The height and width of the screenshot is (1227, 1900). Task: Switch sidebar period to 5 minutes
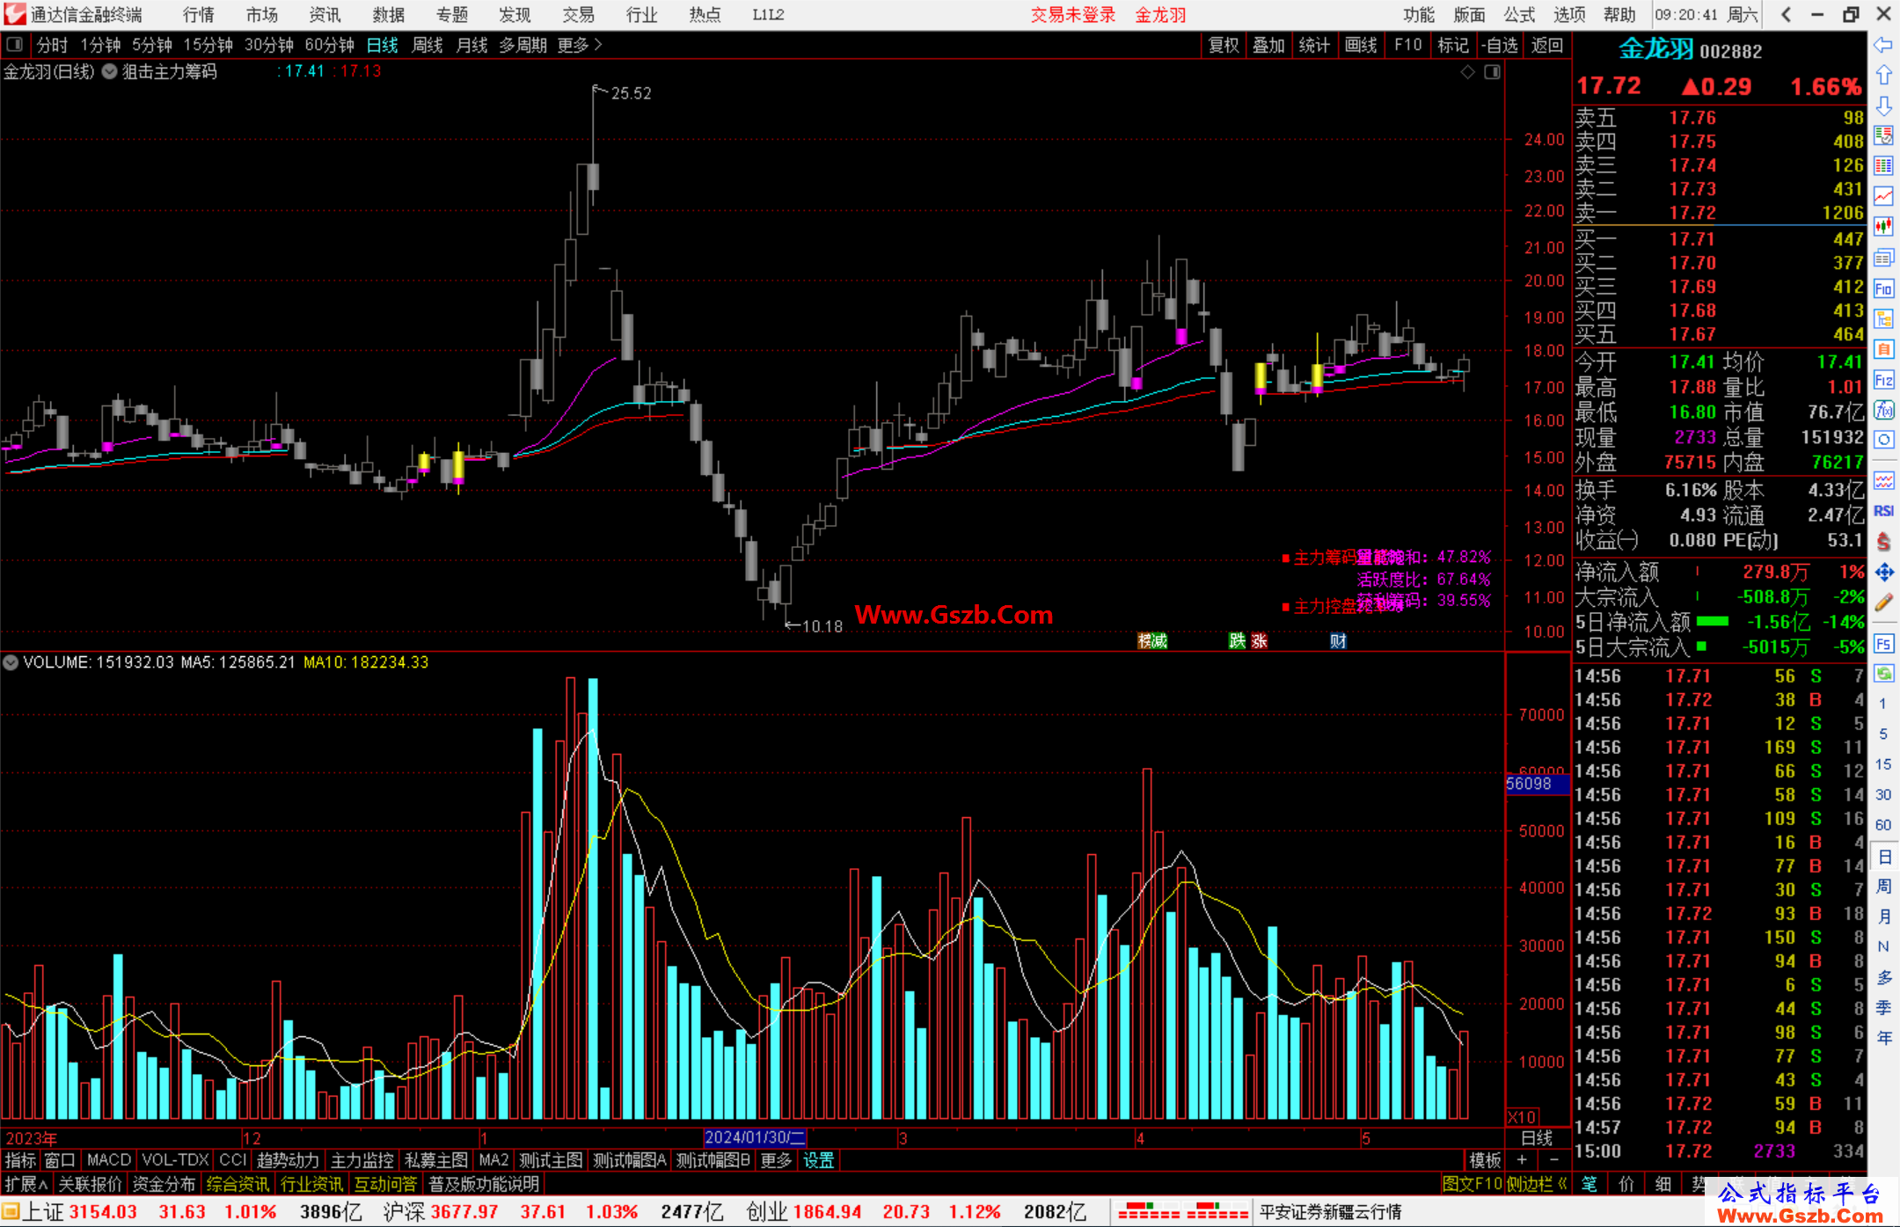click(1883, 734)
